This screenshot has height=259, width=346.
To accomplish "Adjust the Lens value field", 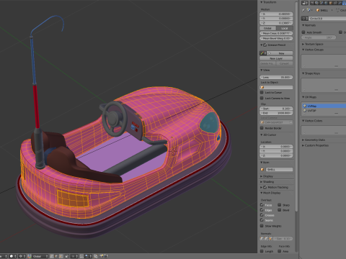I will point(276,77).
